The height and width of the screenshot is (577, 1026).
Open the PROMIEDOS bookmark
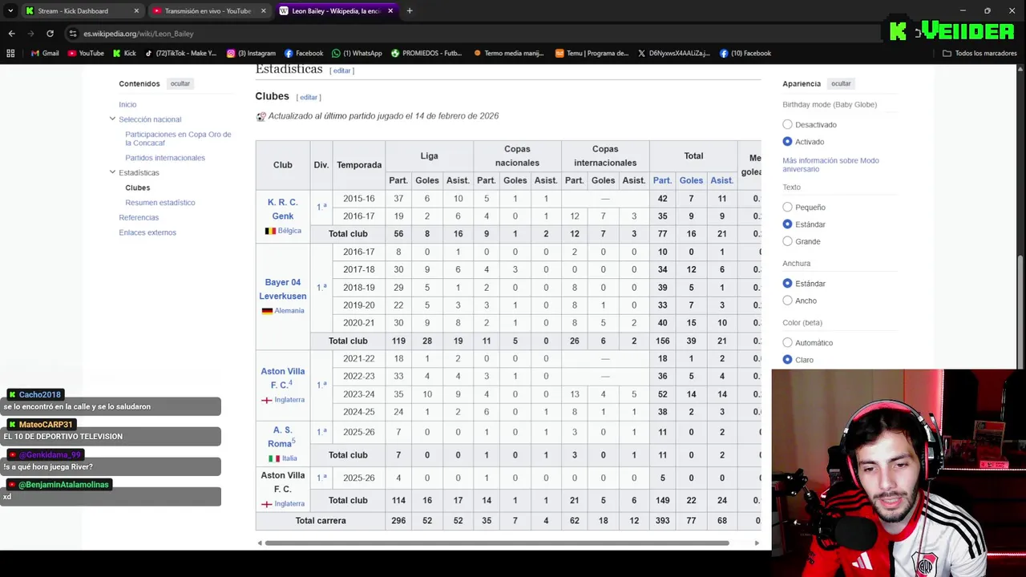[x=426, y=53]
